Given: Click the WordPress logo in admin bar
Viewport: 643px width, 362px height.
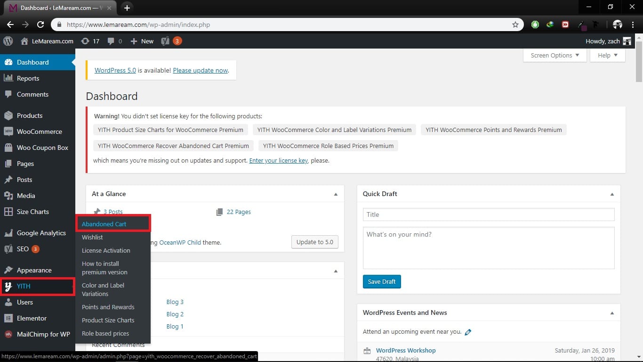Looking at the screenshot, I should point(8,41).
